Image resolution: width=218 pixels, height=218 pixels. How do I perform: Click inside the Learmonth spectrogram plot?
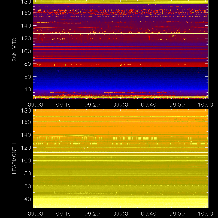[120, 159]
